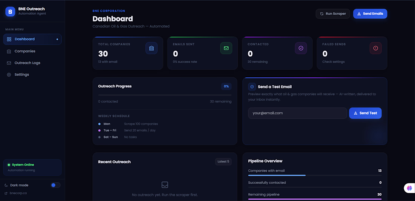Click the dark mode moon icon
The height and width of the screenshot is (201, 415).
pyautogui.click(x=6, y=185)
